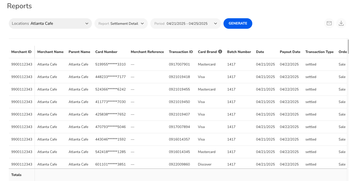Click the Card Number column header
Screen dimensions: 349x181
coord(106,52)
